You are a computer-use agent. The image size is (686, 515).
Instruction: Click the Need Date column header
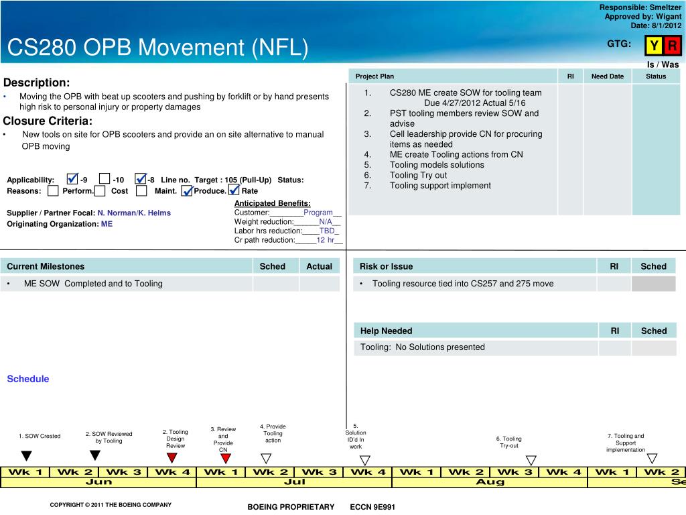click(x=607, y=76)
